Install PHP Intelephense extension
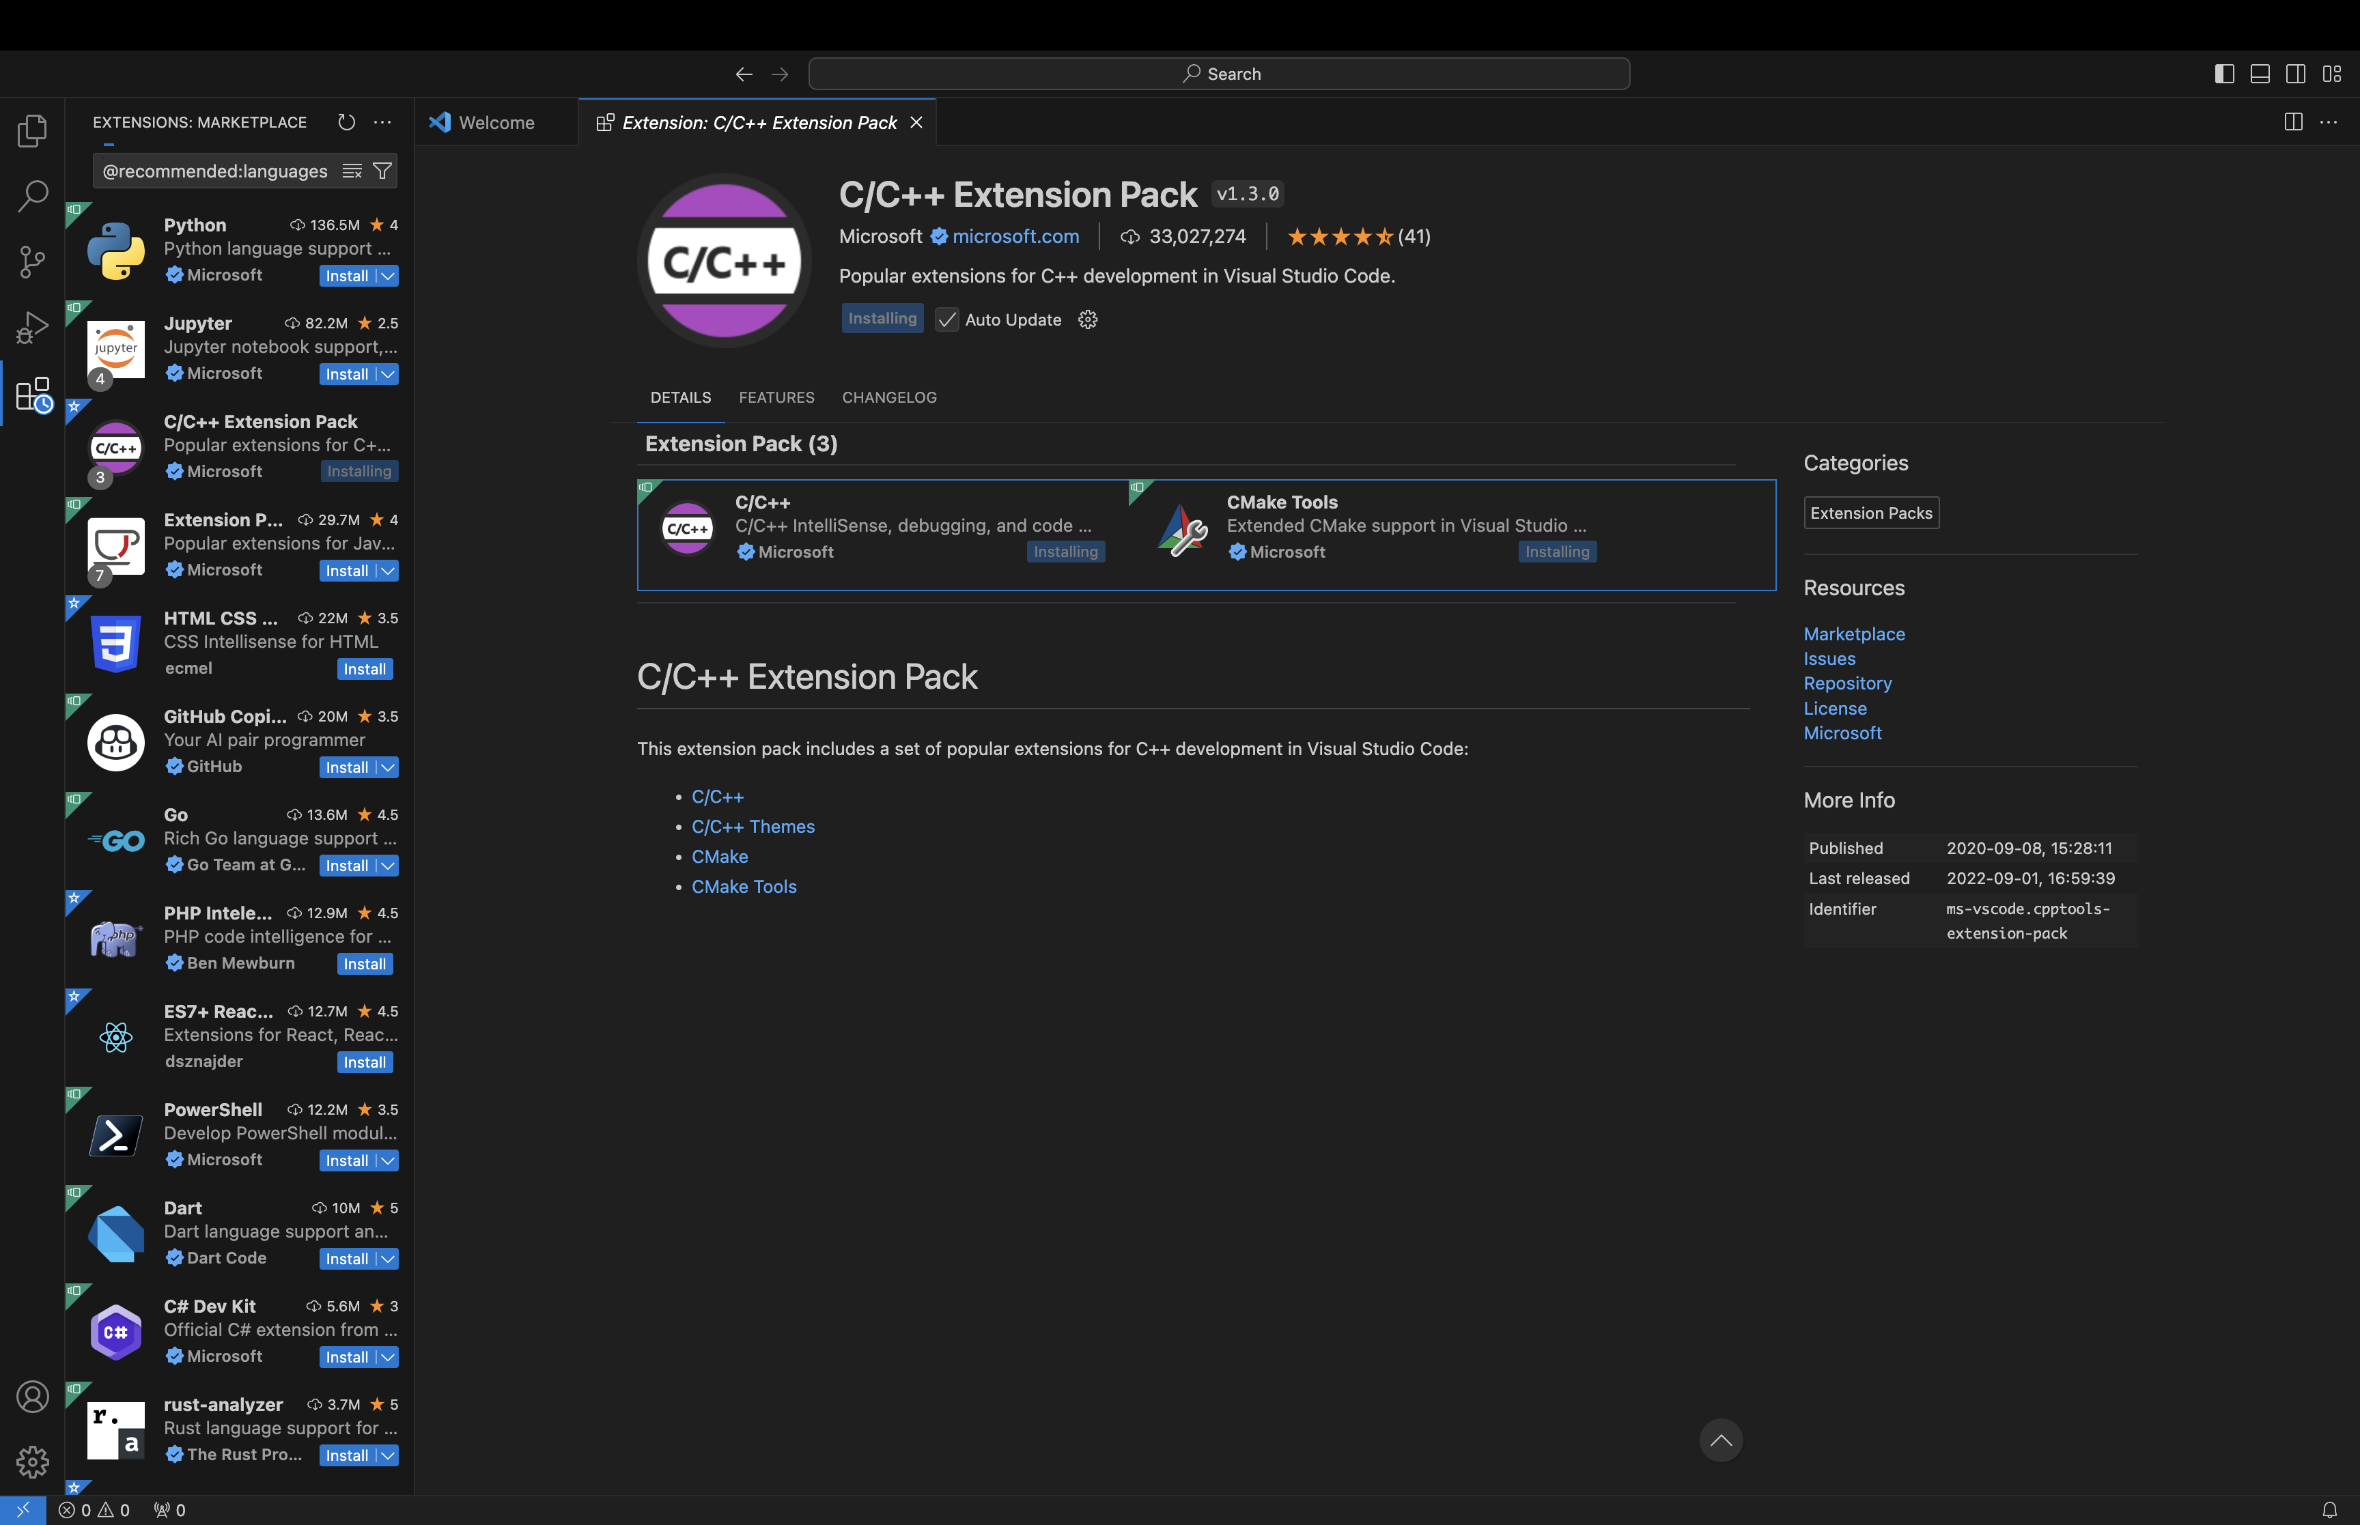This screenshot has height=1525, width=2360. tap(365, 963)
